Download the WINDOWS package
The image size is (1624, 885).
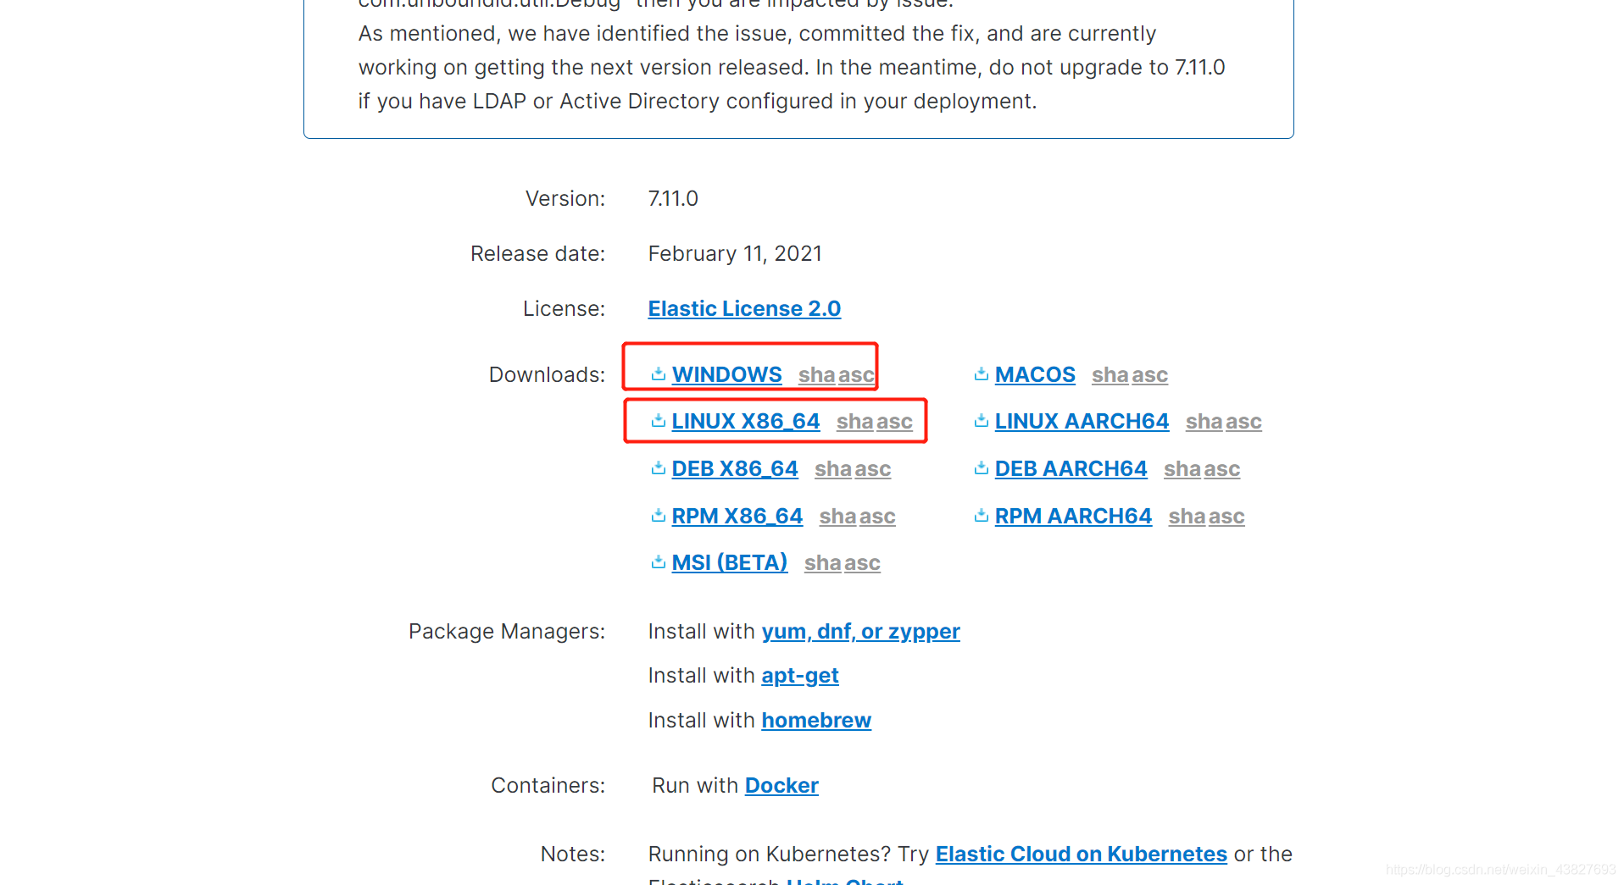click(x=726, y=374)
